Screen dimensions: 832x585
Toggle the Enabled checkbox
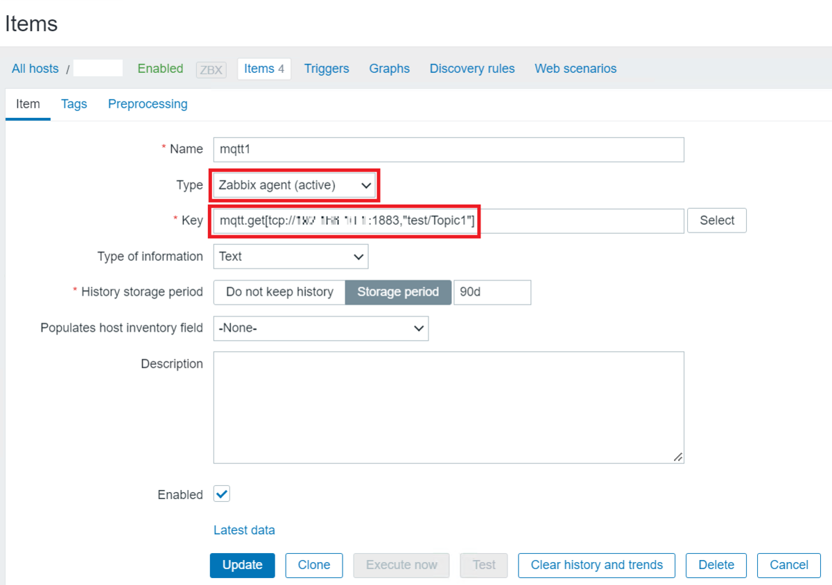click(222, 494)
